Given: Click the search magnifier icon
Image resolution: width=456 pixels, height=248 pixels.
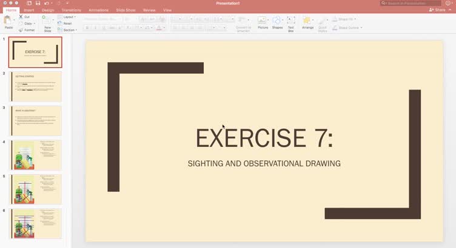Looking at the screenshot, I should 383,3.
